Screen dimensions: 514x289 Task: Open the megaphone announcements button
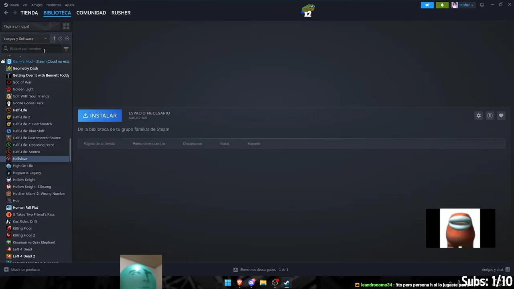tap(427, 5)
